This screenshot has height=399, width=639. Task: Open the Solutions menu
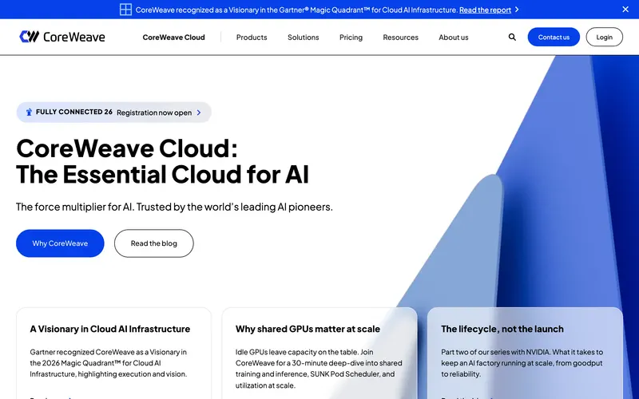[304, 37]
